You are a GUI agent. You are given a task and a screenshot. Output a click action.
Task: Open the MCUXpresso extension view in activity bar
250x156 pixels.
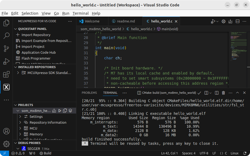tap(6, 87)
